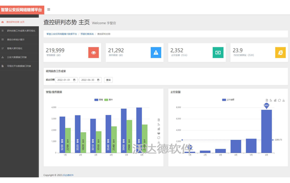Click the 21,292 statistic value

click(116, 50)
